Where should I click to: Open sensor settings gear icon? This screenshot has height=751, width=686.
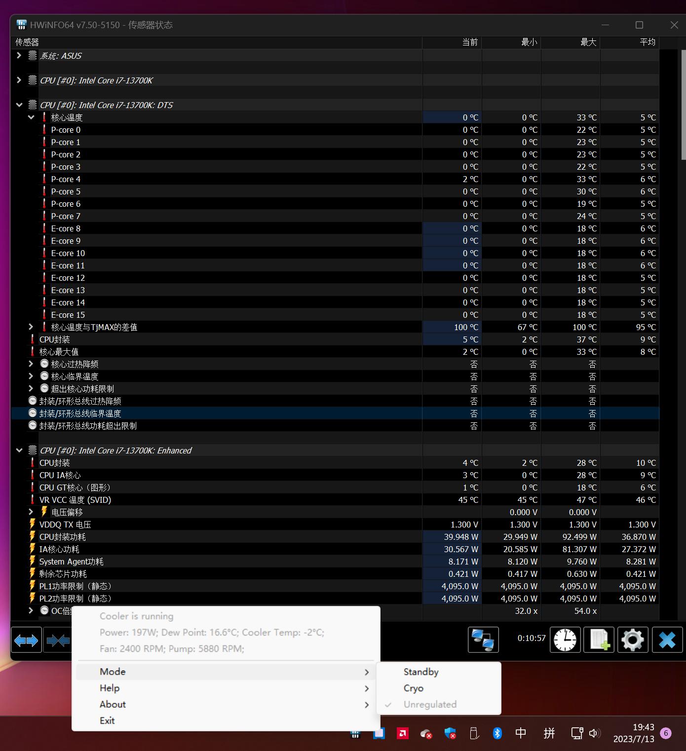point(633,640)
